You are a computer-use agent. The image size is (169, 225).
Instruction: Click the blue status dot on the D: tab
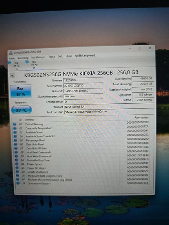(x=27, y=62)
